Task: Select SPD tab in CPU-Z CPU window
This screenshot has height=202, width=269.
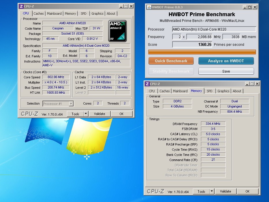Action: 84,14
